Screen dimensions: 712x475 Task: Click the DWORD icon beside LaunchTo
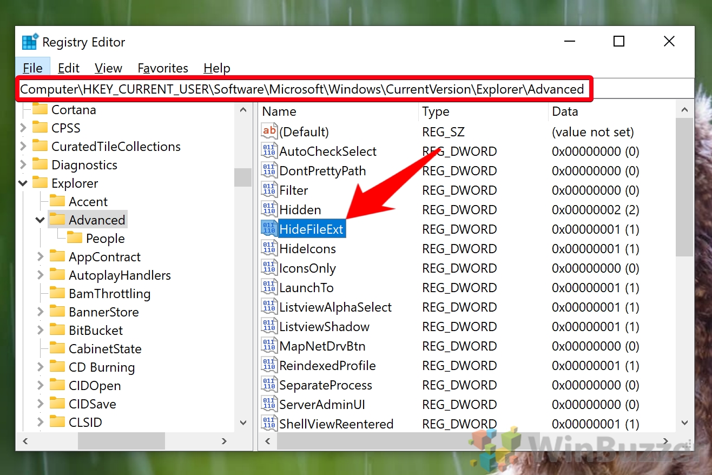[269, 287]
